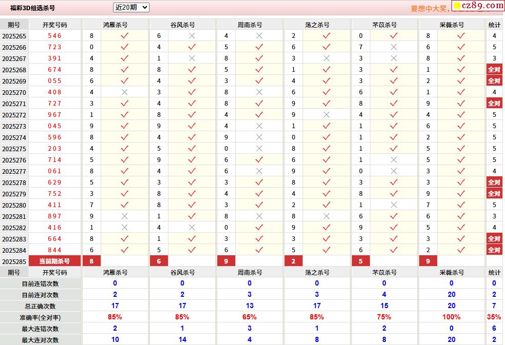Click the 周南 65% accuracy value

coord(250,317)
